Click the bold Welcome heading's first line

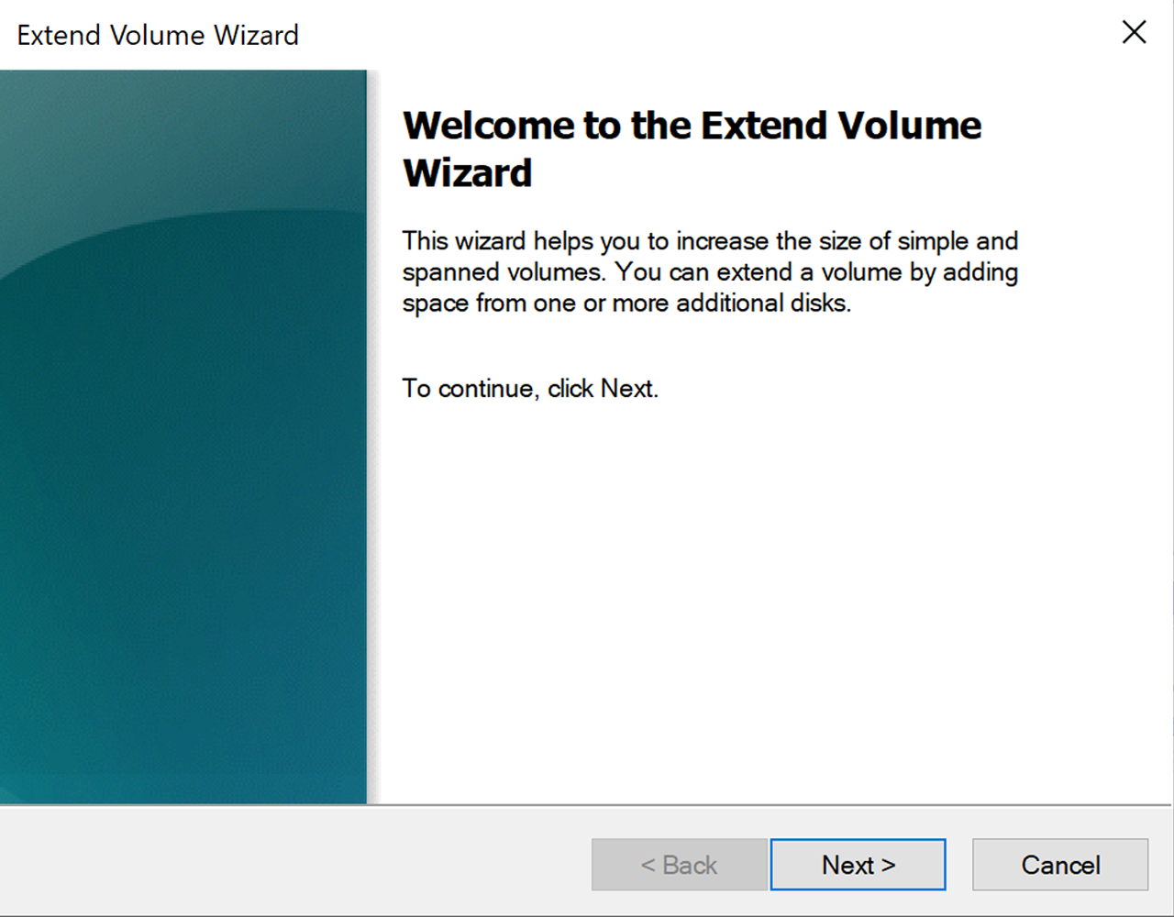pyautogui.click(x=692, y=126)
